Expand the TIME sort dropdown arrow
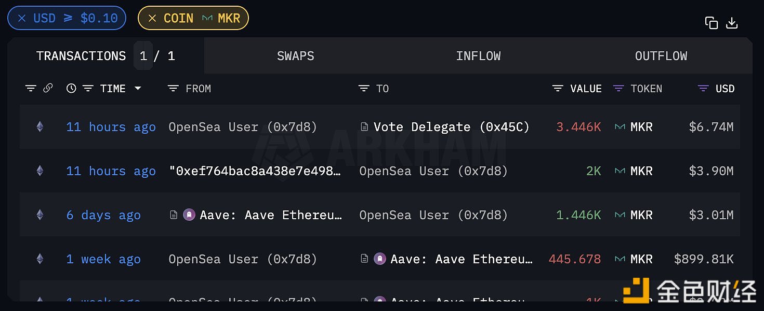764x311 pixels. [x=138, y=89]
